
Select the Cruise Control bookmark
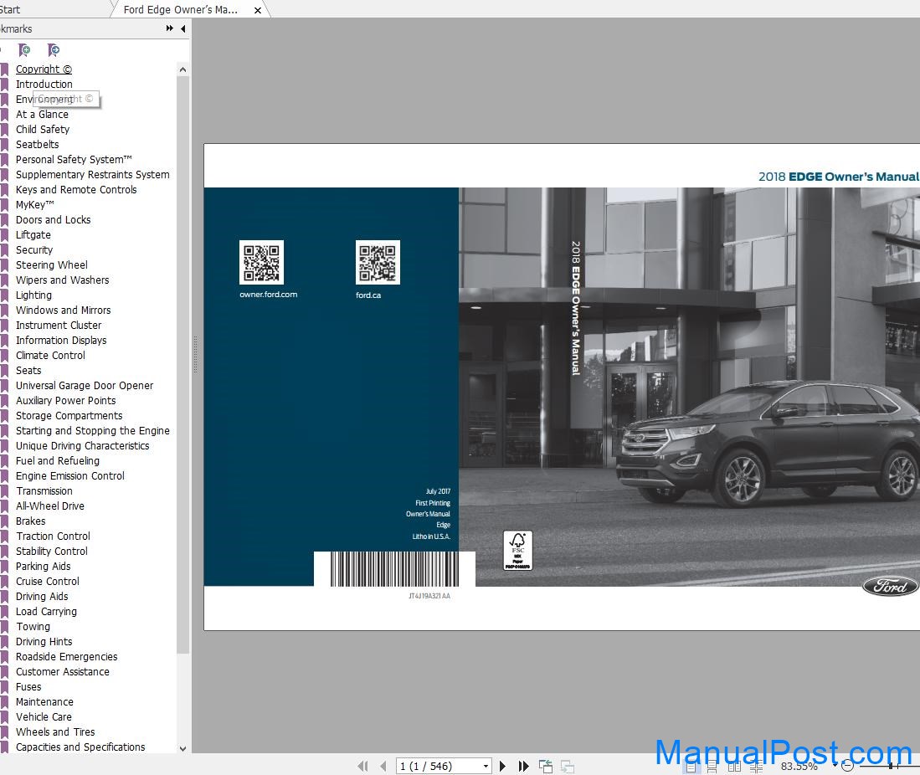48,582
